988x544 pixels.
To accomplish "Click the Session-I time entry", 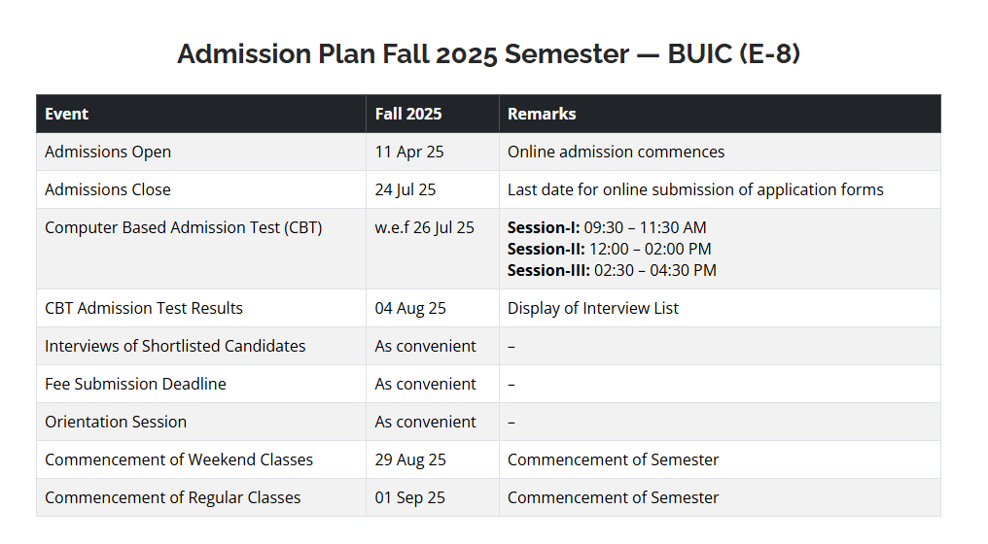I will (x=607, y=227).
